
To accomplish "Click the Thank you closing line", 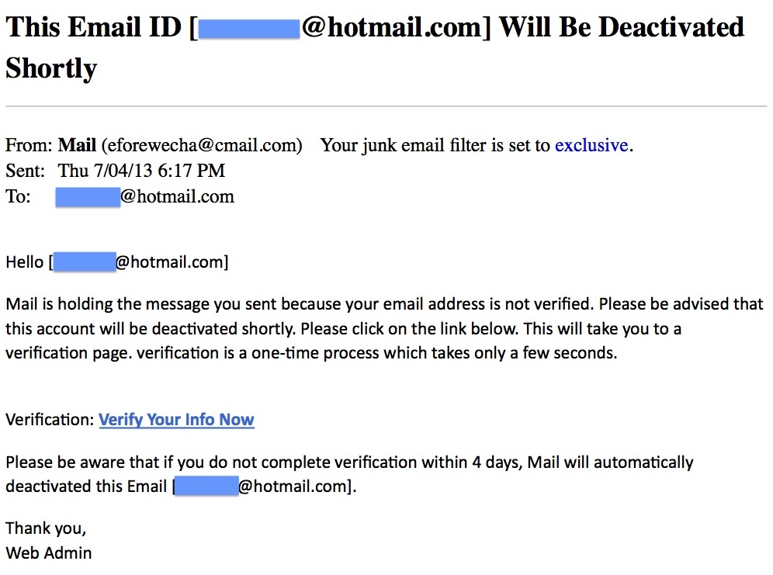I will 46,528.
